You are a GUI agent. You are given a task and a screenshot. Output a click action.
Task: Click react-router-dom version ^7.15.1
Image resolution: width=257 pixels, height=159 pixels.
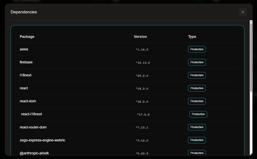(x=142, y=128)
